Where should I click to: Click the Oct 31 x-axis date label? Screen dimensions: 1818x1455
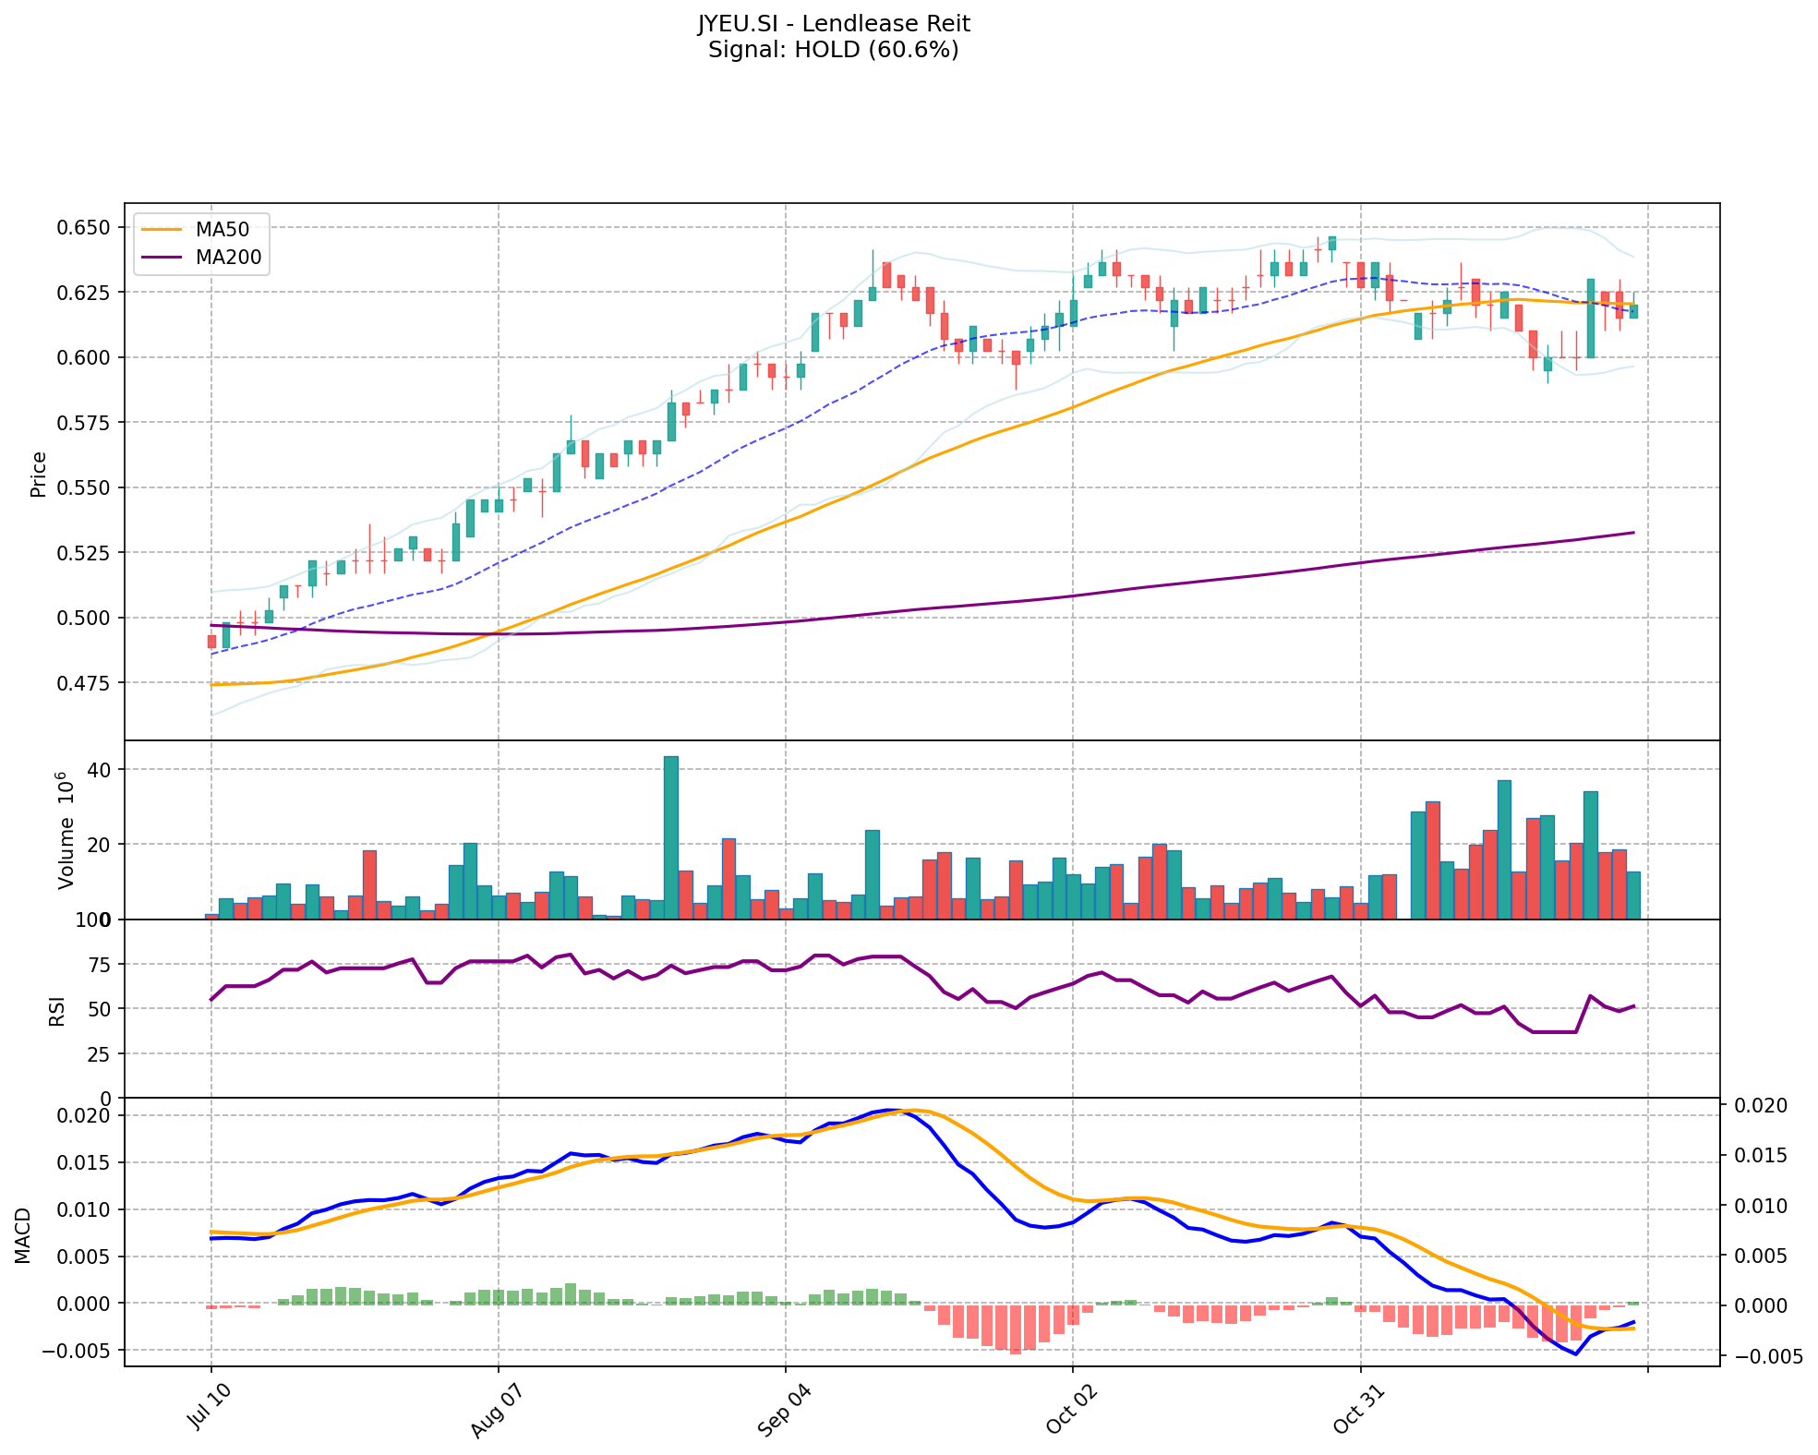[x=1356, y=1411]
